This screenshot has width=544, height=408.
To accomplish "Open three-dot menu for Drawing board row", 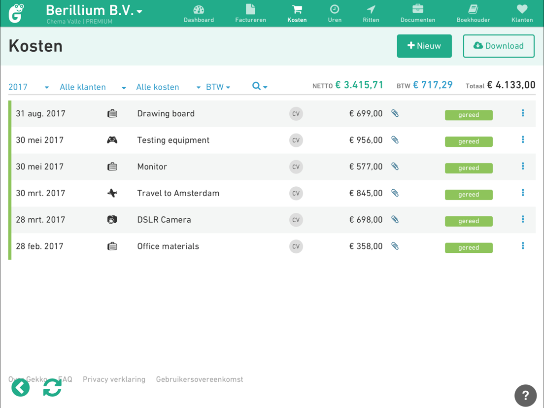I will click(523, 113).
